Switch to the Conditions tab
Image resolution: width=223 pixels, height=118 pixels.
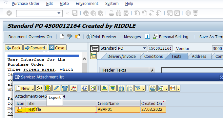pos(153,57)
